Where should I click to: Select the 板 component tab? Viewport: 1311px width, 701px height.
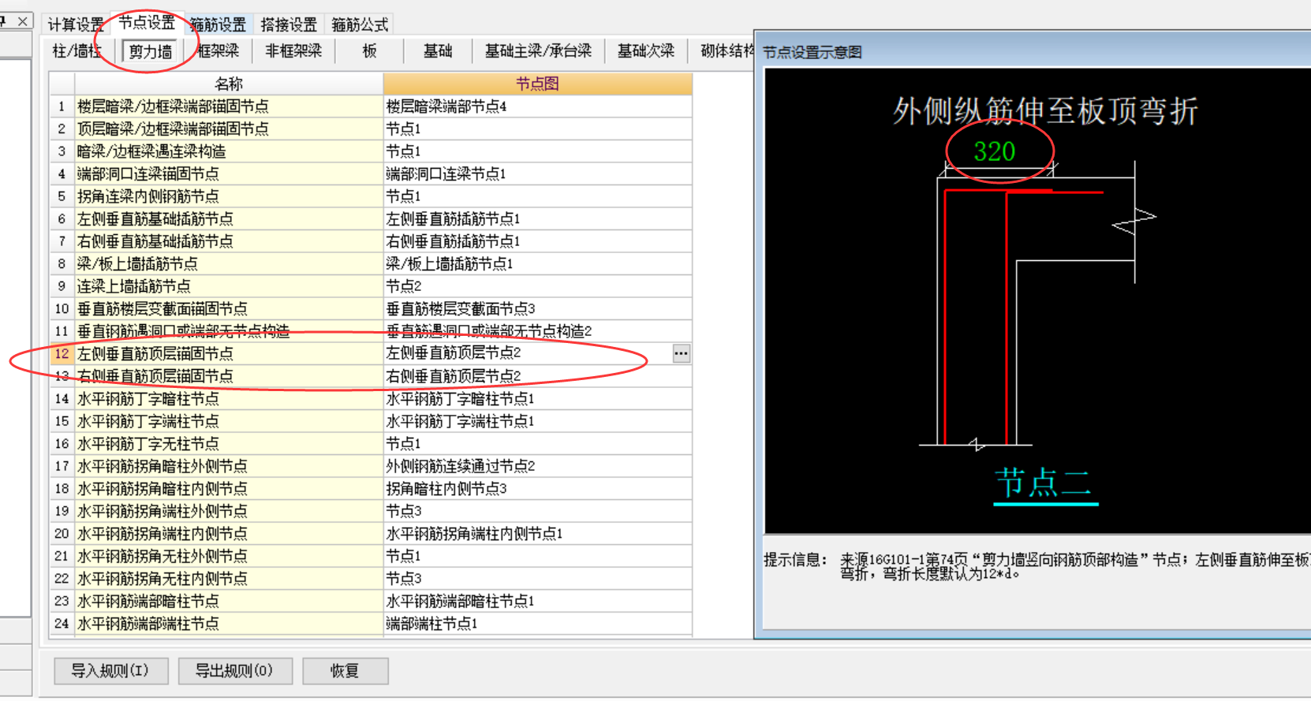[369, 51]
